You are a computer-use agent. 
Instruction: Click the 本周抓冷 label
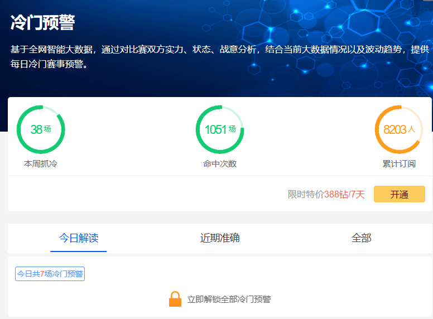tap(41, 164)
